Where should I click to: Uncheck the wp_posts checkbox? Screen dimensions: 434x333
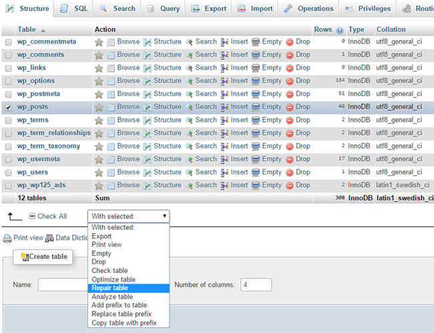(x=8, y=107)
